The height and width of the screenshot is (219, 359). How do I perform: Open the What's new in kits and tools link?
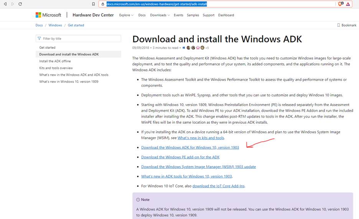pos(201,138)
